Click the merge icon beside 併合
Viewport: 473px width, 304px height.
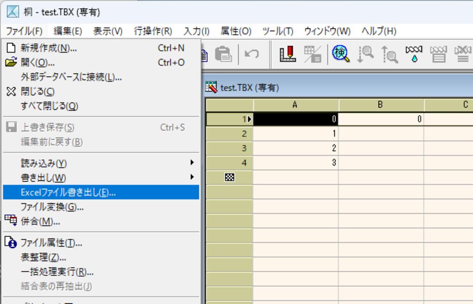pos(11,220)
